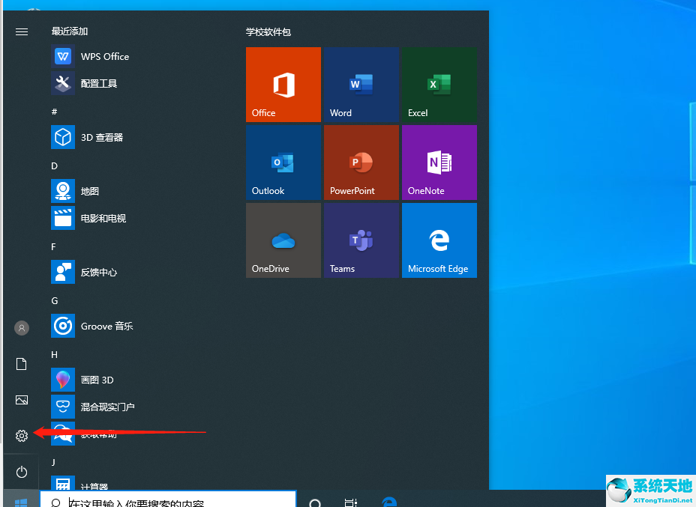The height and width of the screenshot is (507, 696).
Task: Open the Word tile
Action: pyautogui.click(x=361, y=85)
